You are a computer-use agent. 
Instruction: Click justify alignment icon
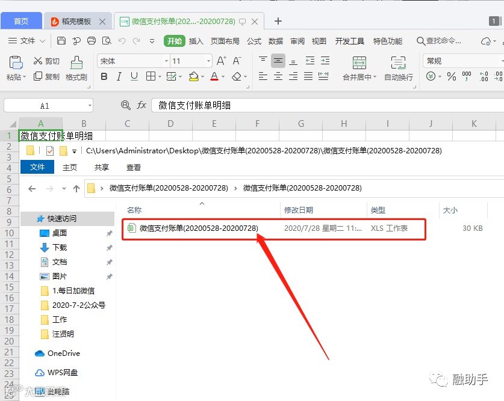(308, 76)
